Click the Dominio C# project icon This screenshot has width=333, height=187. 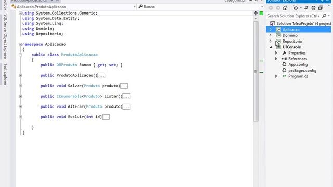tap(278, 35)
